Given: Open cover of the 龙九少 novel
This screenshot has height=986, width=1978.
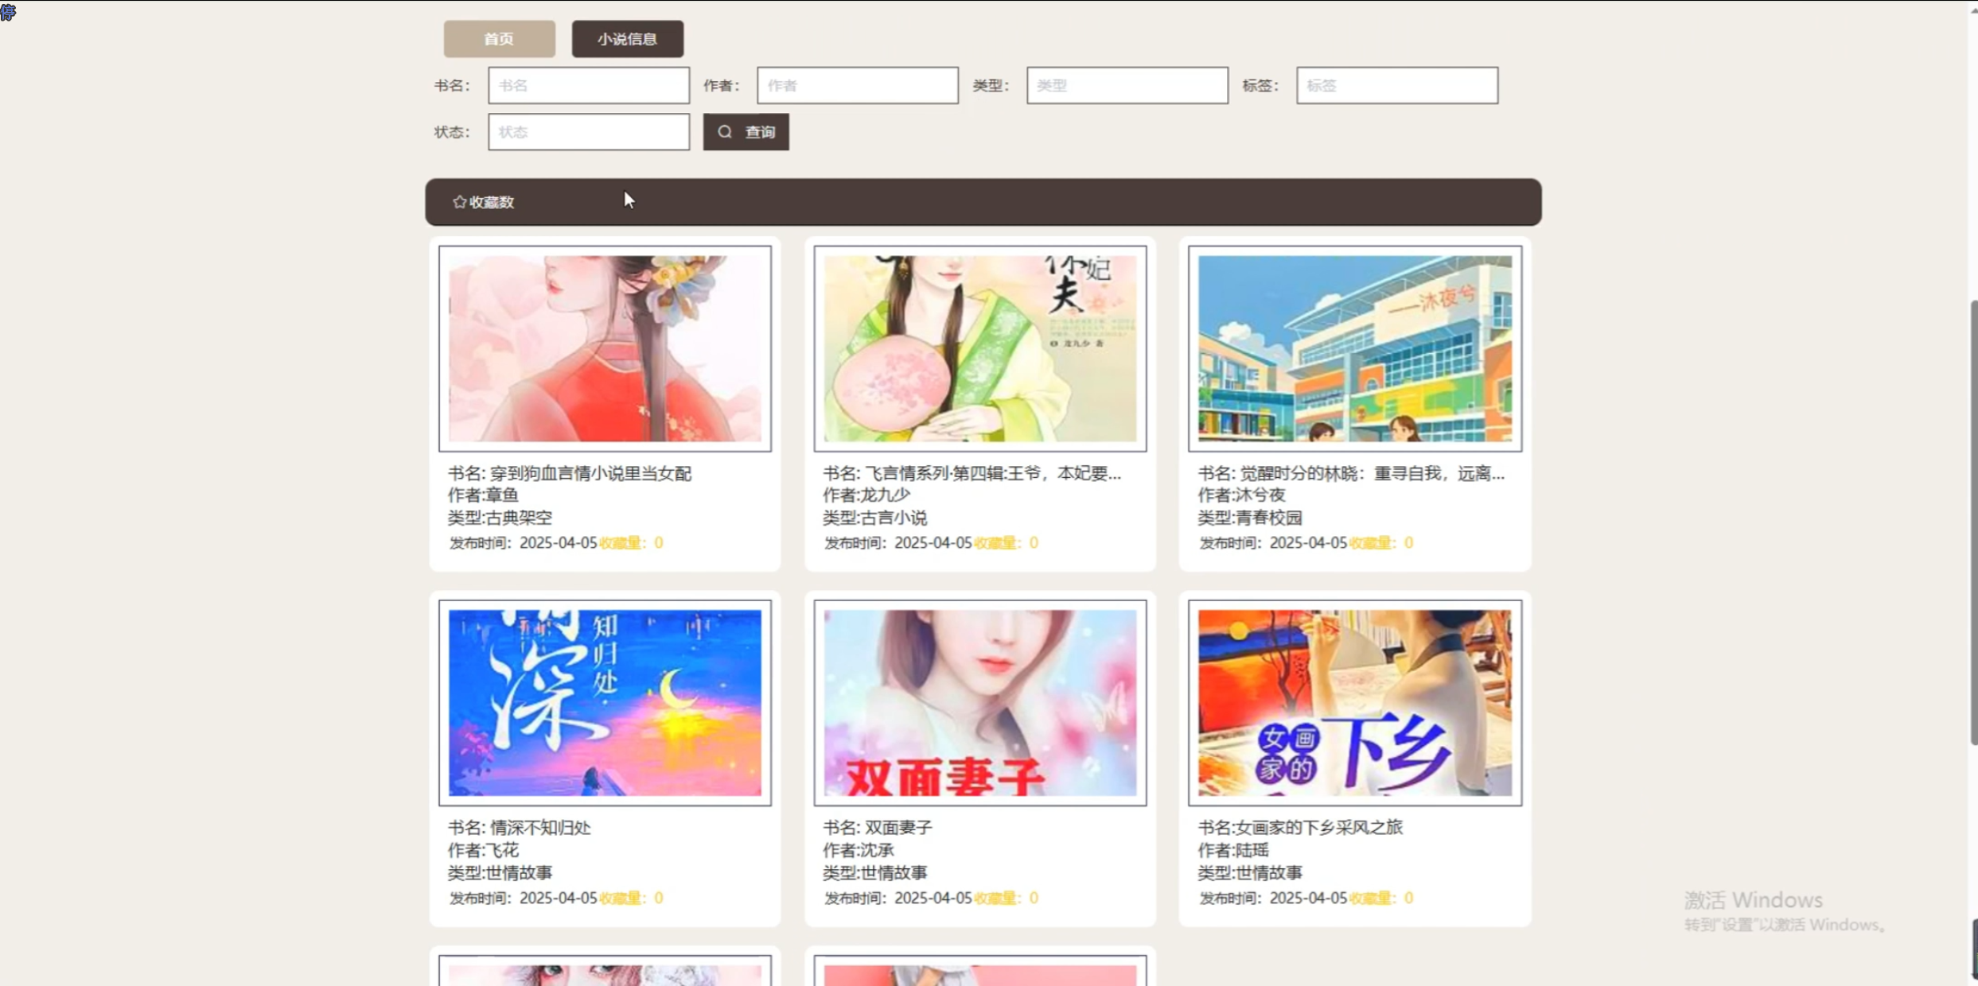Looking at the screenshot, I should (x=980, y=348).
